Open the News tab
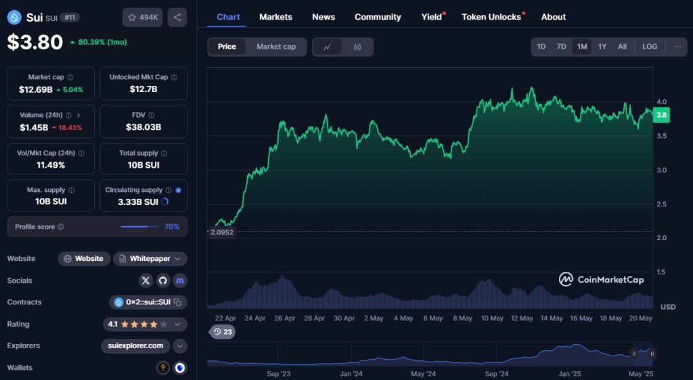This screenshot has width=693, height=380. pyautogui.click(x=323, y=17)
